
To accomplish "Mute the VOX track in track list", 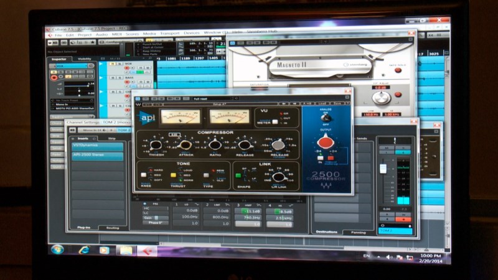I will [x=112, y=64].
